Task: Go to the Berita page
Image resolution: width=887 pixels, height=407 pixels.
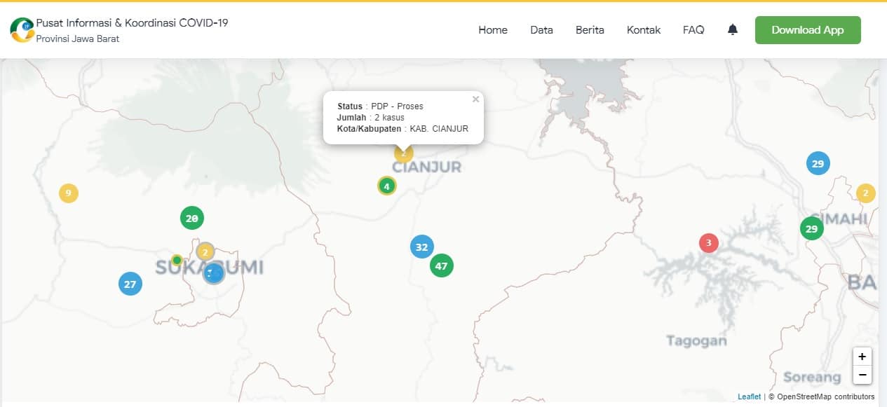Action: click(x=590, y=29)
